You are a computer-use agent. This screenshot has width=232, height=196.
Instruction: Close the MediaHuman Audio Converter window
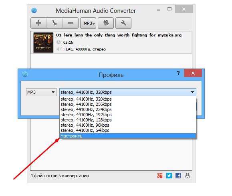(x=184, y=9)
